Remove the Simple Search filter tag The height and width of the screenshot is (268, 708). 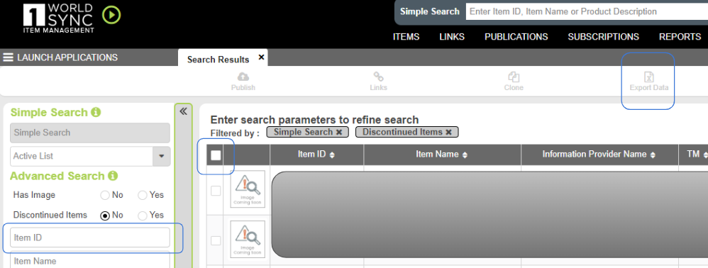(338, 132)
